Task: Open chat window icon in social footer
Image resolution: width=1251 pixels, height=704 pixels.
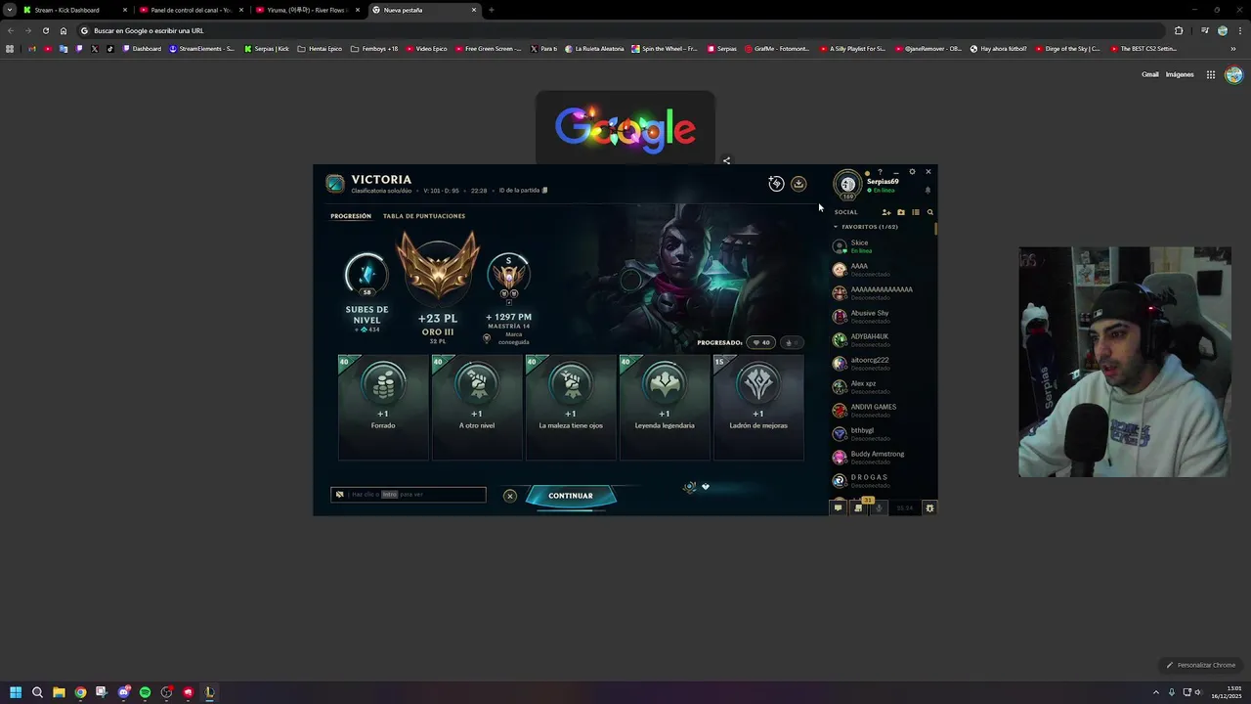Action: [x=838, y=508]
